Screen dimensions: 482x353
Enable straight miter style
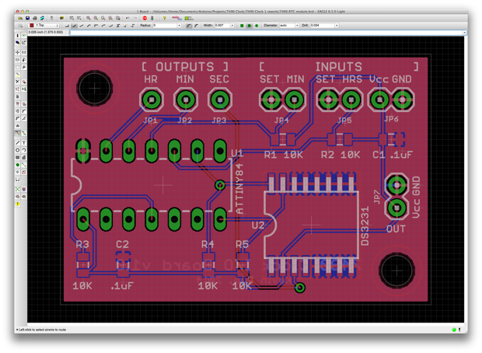(196, 26)
